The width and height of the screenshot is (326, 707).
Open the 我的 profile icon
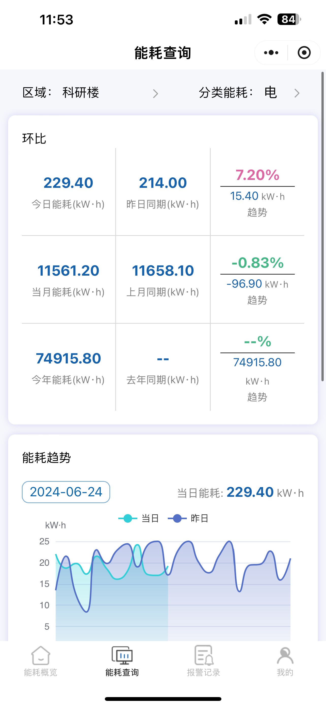click(x=285, y=655)
